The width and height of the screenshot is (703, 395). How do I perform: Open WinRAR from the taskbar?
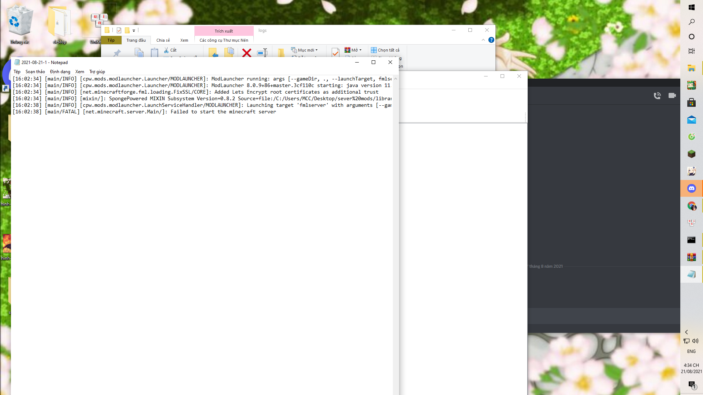pos(691,257)
